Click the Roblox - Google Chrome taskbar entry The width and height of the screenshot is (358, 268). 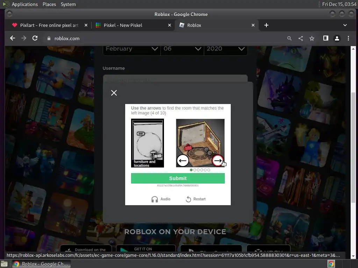coord(41,264)
